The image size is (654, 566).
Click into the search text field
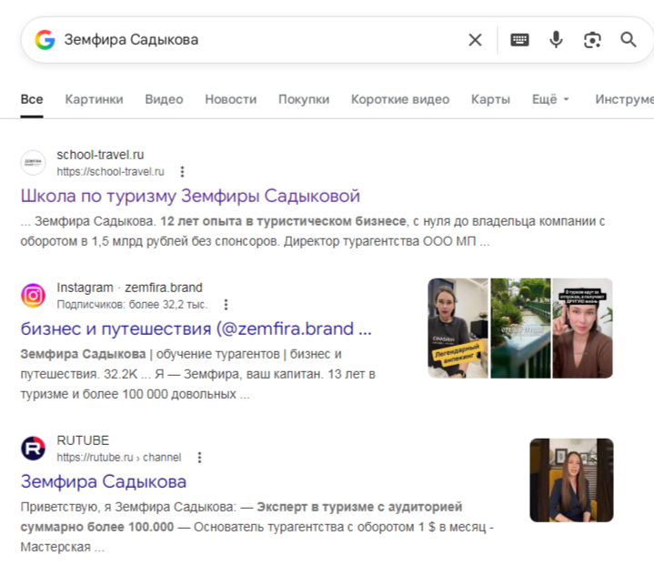tap(255, 40)
